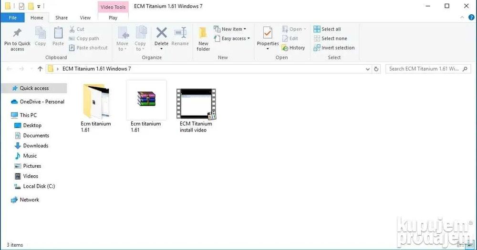Open Videos in navigation pane
Screen dimensions: 477x250
(26, 176)
